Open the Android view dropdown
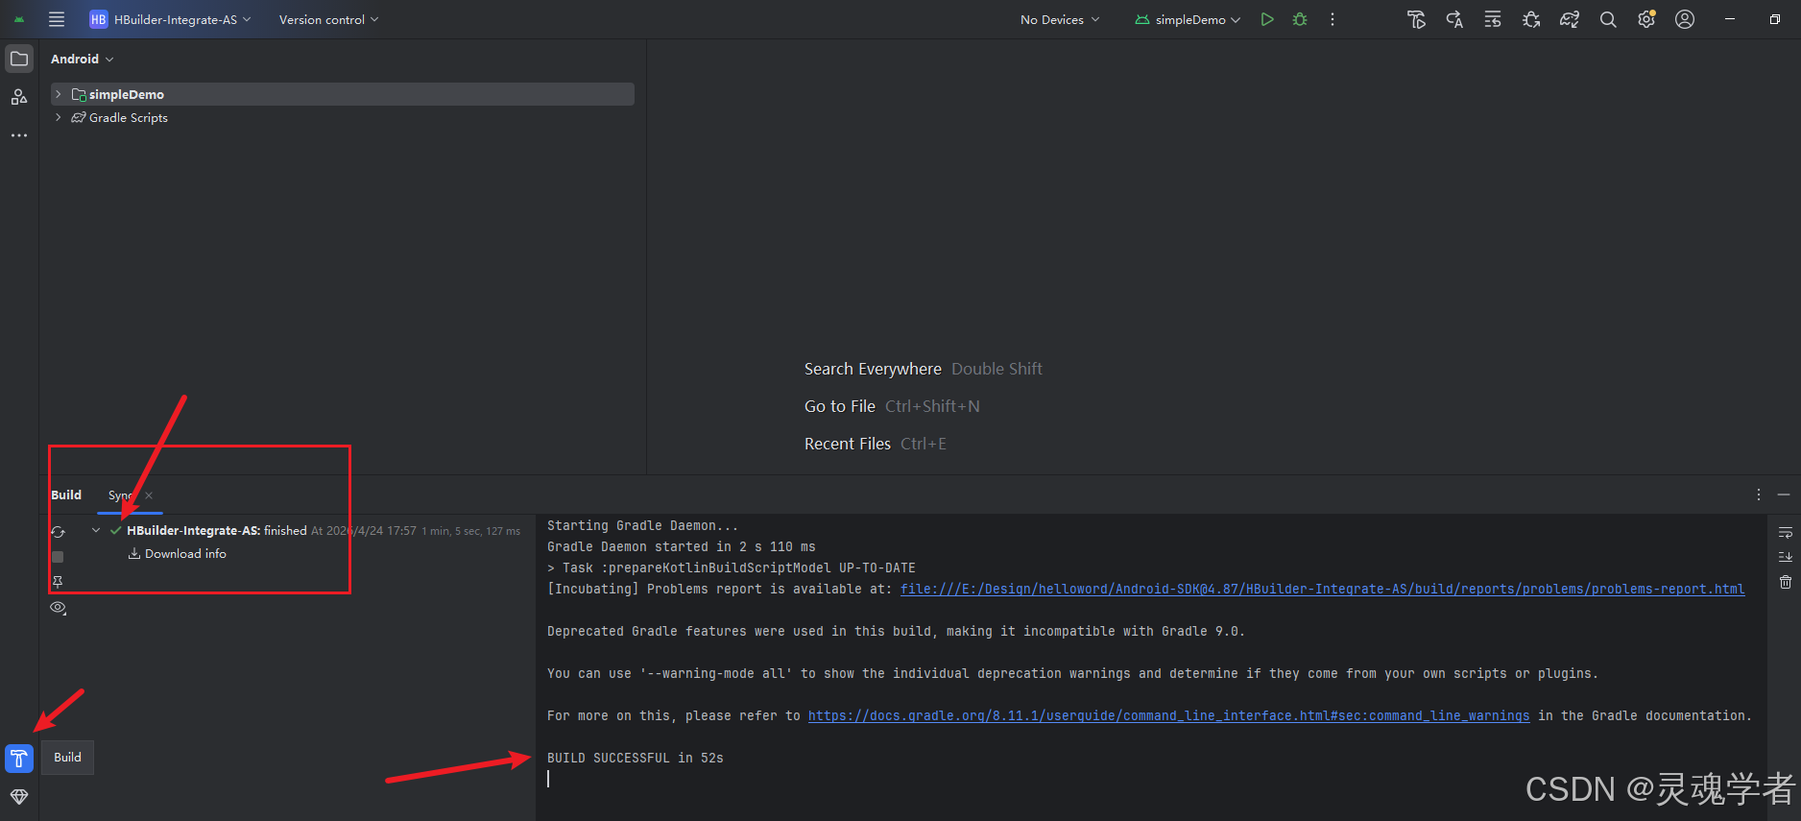The image size is (1801, 821). point(82,59)
